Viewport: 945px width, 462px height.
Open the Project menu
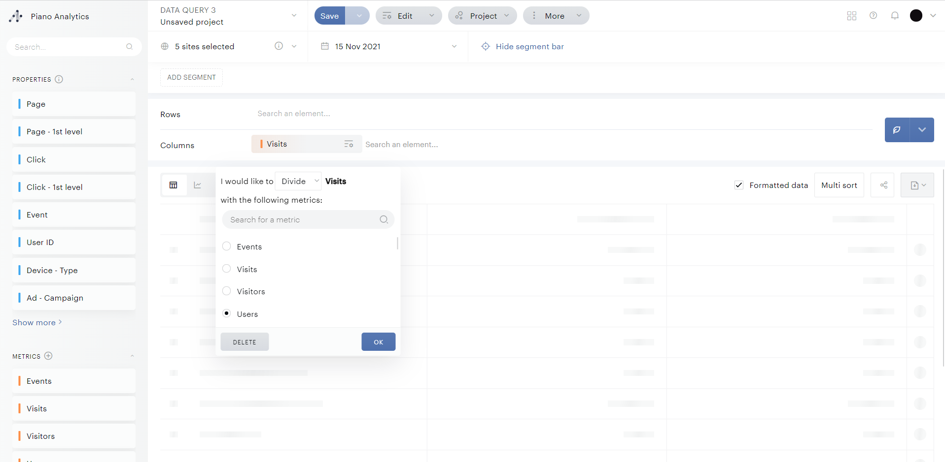click(x=482, y=16)
